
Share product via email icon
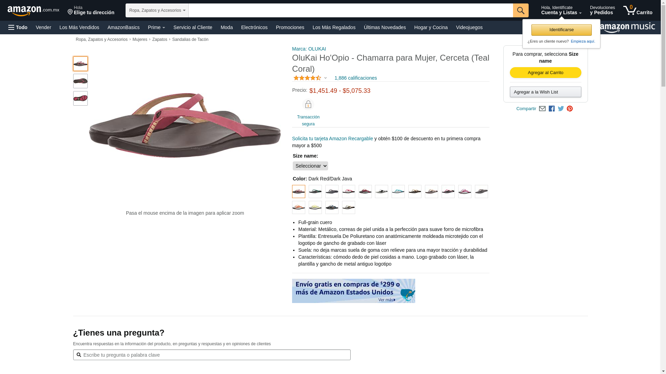[542, 109]
